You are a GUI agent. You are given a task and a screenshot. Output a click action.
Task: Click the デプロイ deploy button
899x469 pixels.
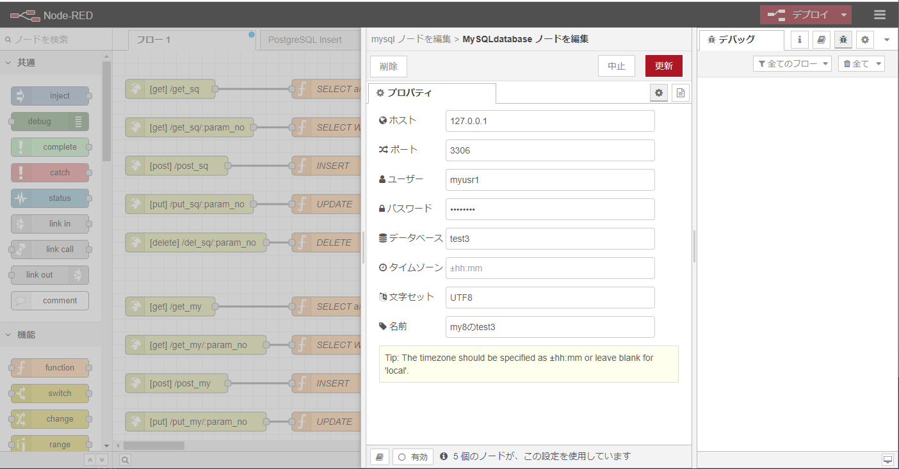[798, 15]
